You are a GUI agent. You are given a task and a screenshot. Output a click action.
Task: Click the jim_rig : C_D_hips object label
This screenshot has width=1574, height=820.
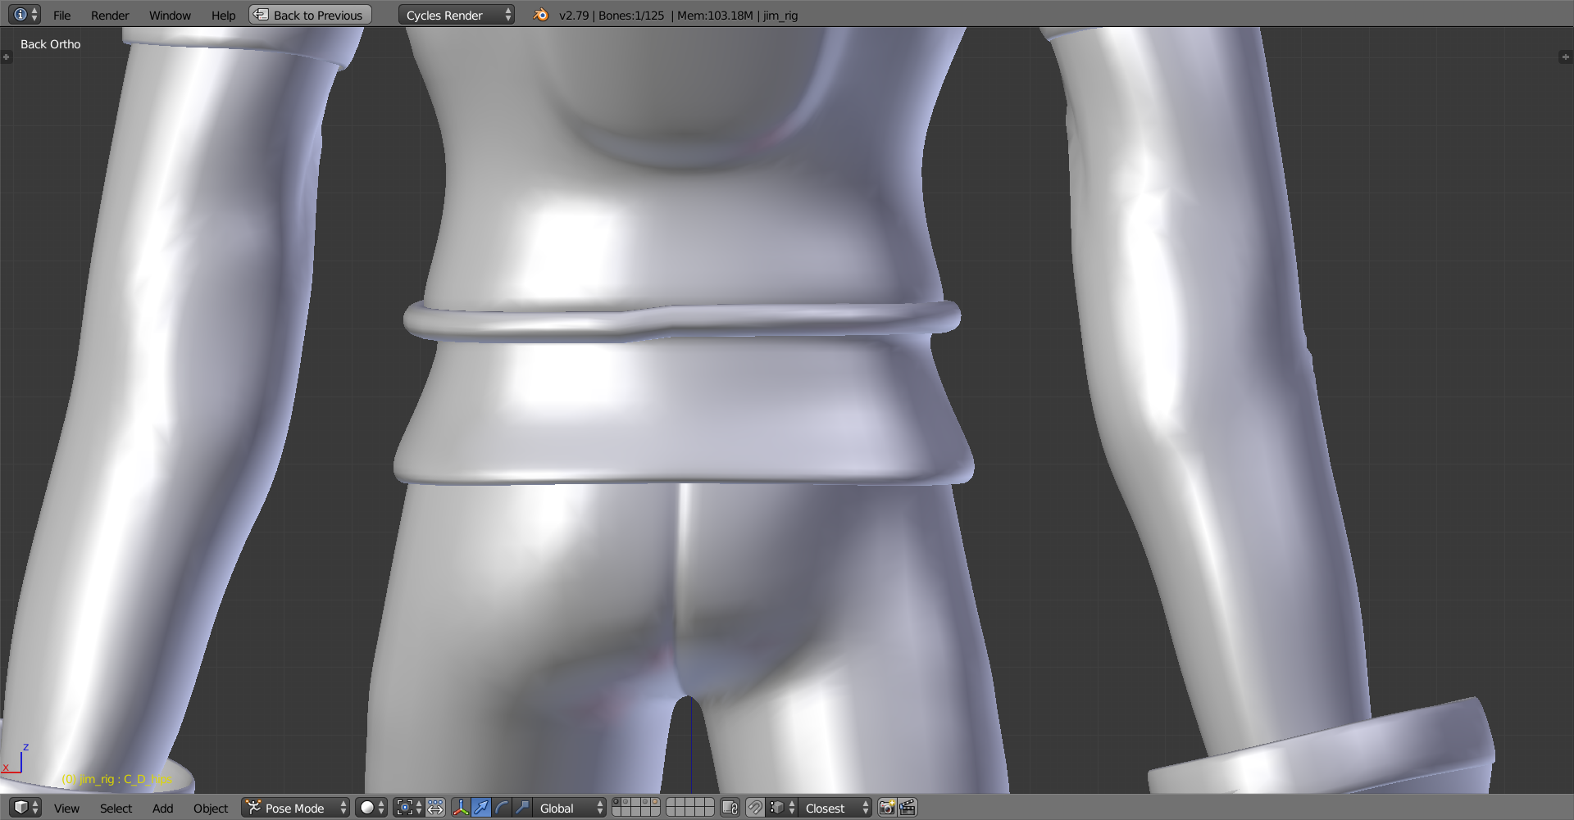(117, 779)
